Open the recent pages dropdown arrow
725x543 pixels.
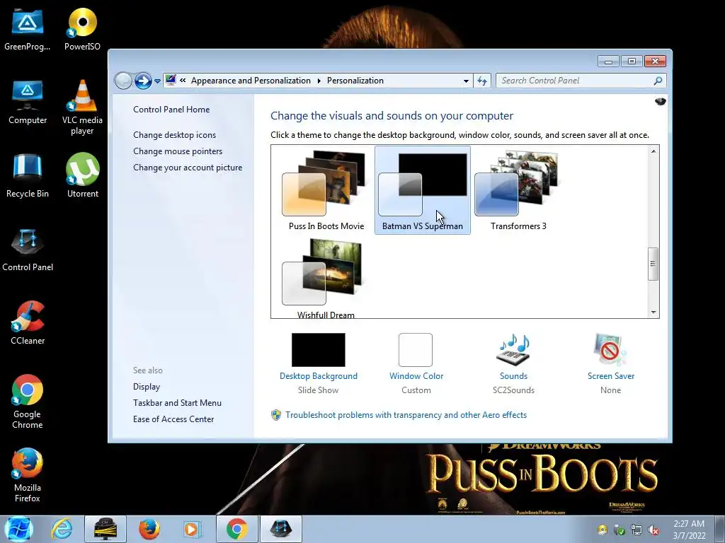point(158,81)
